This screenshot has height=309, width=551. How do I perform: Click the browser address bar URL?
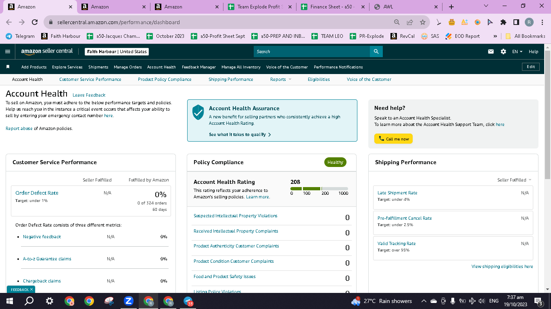(x=118, y=22)
